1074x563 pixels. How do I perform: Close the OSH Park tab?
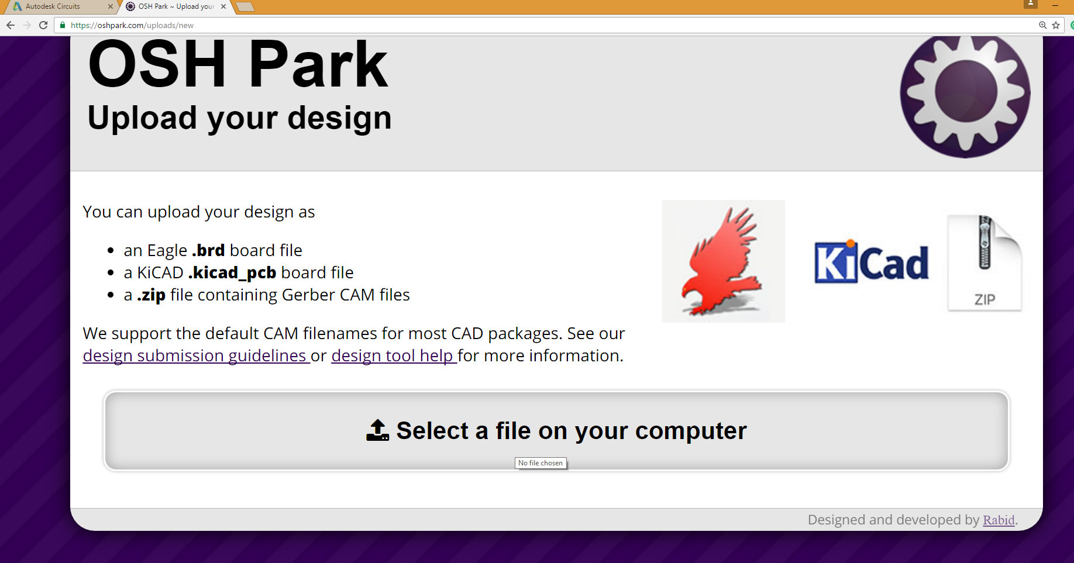223,6
